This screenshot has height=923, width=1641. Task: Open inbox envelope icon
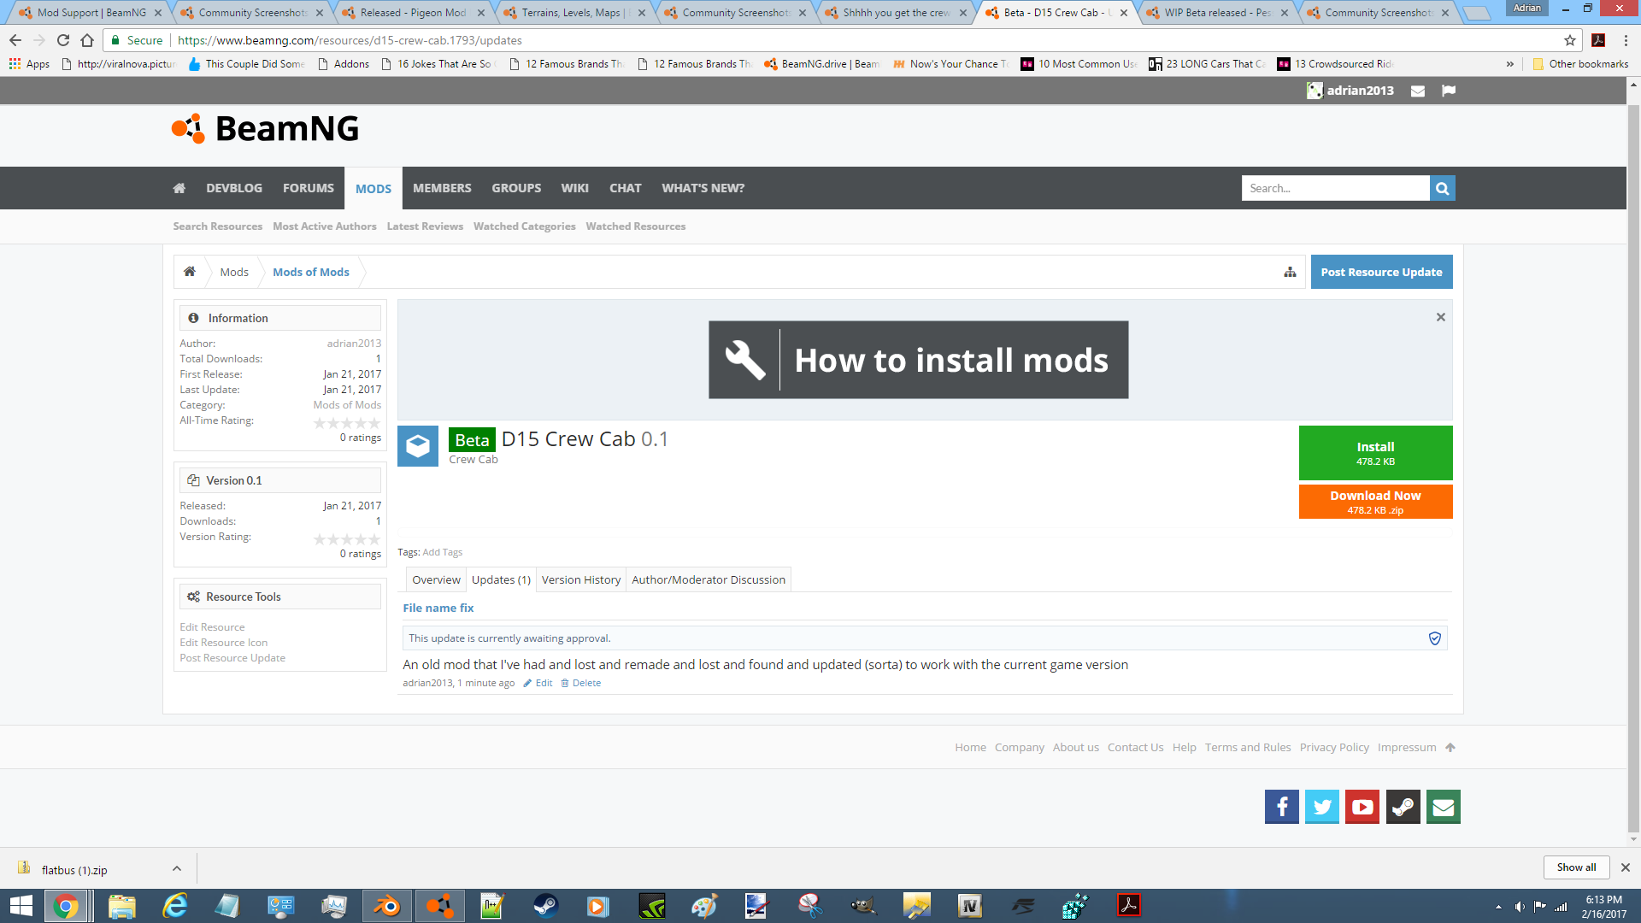1418,91
